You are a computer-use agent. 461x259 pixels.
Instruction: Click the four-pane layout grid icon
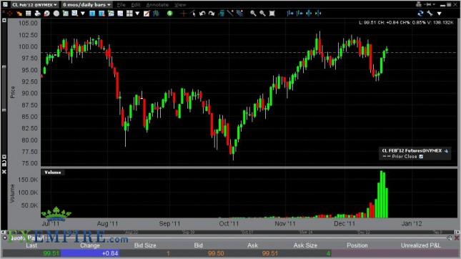point(129,14)
